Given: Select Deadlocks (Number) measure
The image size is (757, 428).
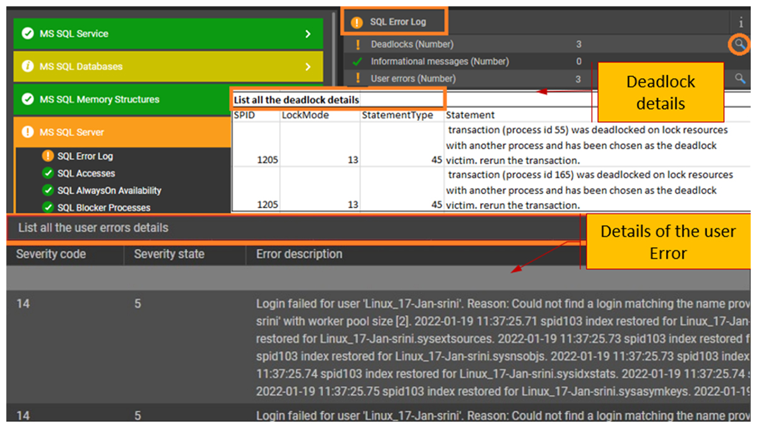Looking at the screenshot, I should [412, 45].
